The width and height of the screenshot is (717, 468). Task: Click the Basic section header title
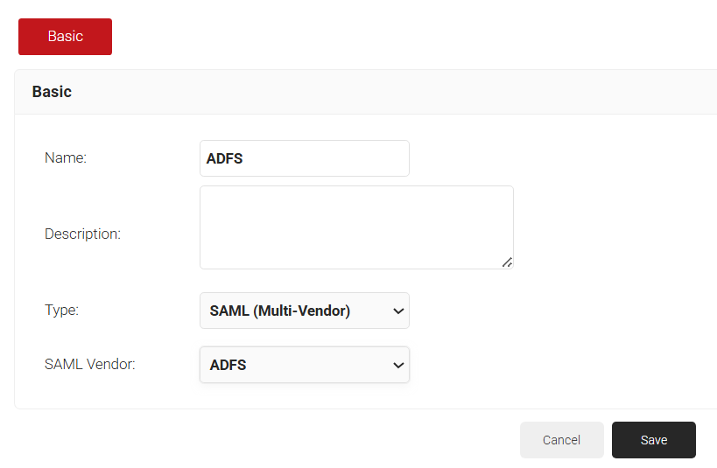[52, 92]
